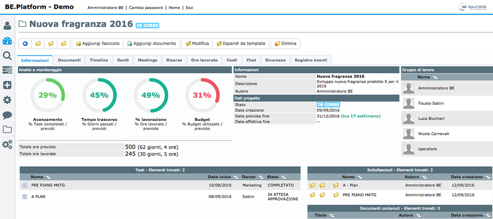
Task: Click the 29% Avanzamento progress ring
Action: coord(48,95)
